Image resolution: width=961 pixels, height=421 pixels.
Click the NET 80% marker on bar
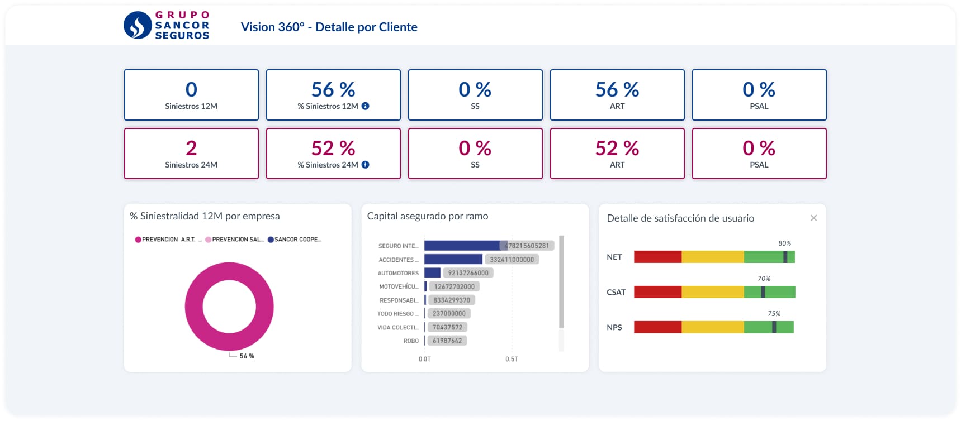click(785, 257)
